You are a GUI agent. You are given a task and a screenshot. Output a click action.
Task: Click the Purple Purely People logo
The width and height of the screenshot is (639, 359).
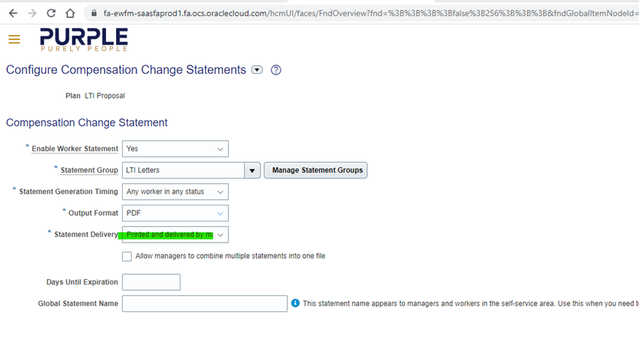point(84,39)
